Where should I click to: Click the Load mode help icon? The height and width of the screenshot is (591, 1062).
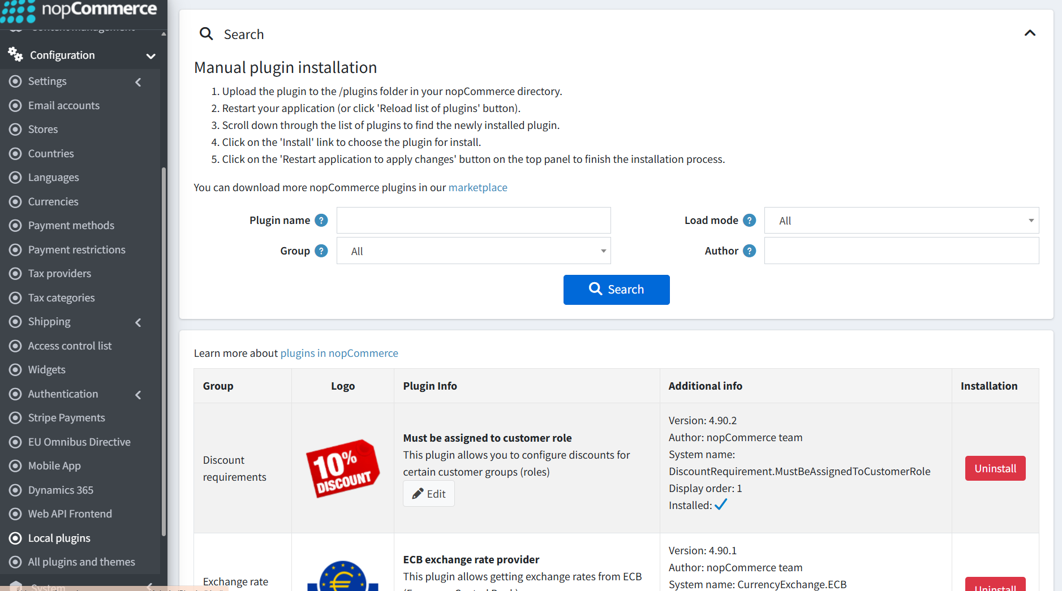click(x=750, y=221)
